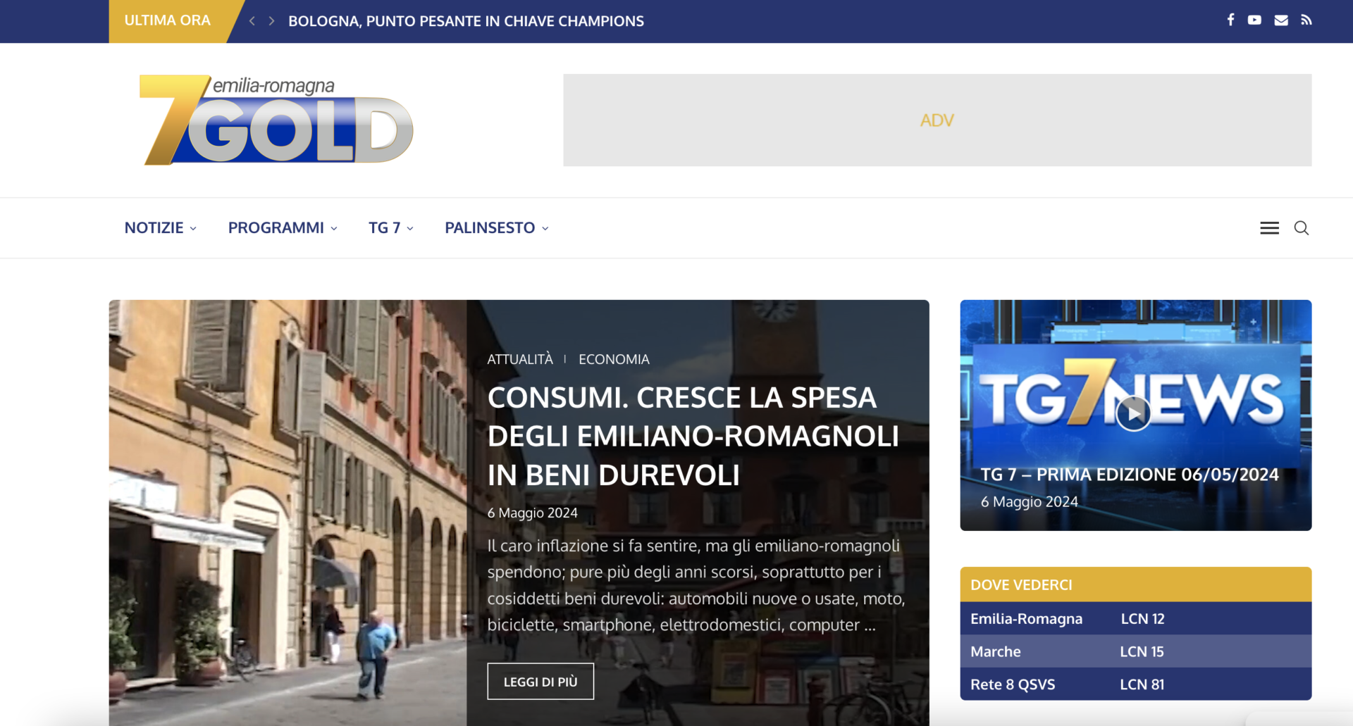Viewport: 1353px width, 726px height.
Task: Expand the Notizie menu
Action: click(160, 228)
